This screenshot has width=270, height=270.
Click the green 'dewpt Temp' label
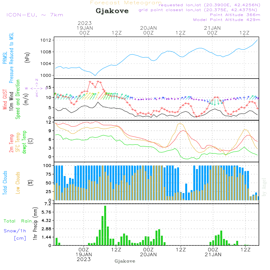coord(24,142)
